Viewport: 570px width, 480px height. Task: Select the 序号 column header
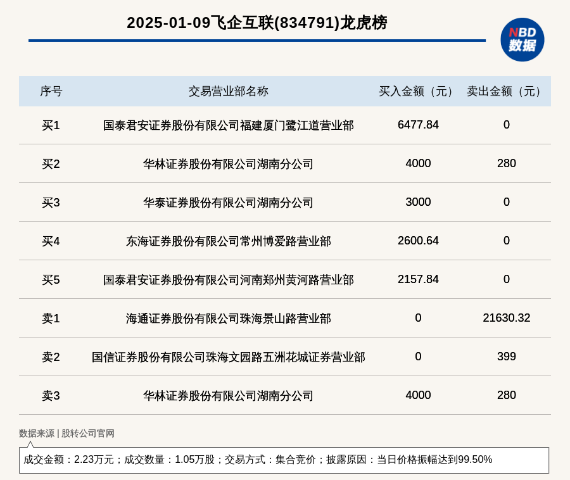coord(51,91)
